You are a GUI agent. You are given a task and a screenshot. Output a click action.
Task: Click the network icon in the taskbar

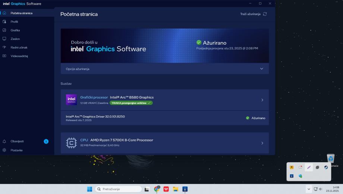316,189
